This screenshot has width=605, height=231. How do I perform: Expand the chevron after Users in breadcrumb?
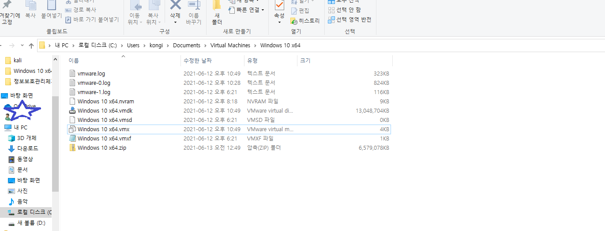pos(144,45)
